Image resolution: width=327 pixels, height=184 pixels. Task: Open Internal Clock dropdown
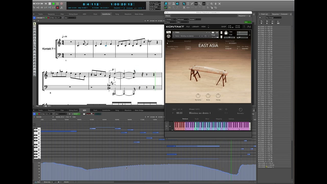pos(155,2)
